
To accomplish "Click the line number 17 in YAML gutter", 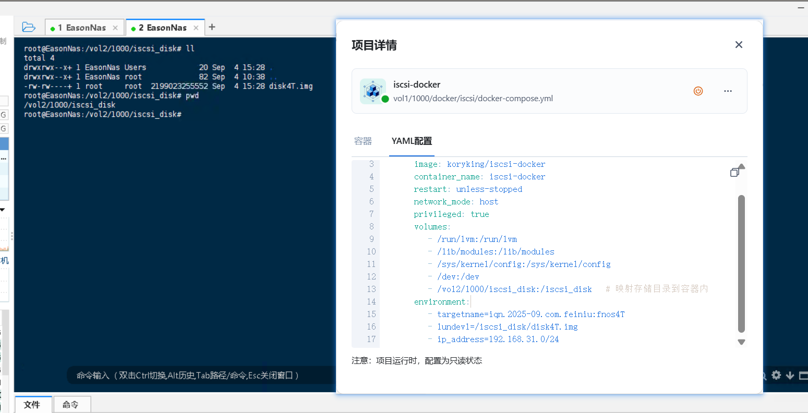I will pyautogui.click(x=371, y=339).
